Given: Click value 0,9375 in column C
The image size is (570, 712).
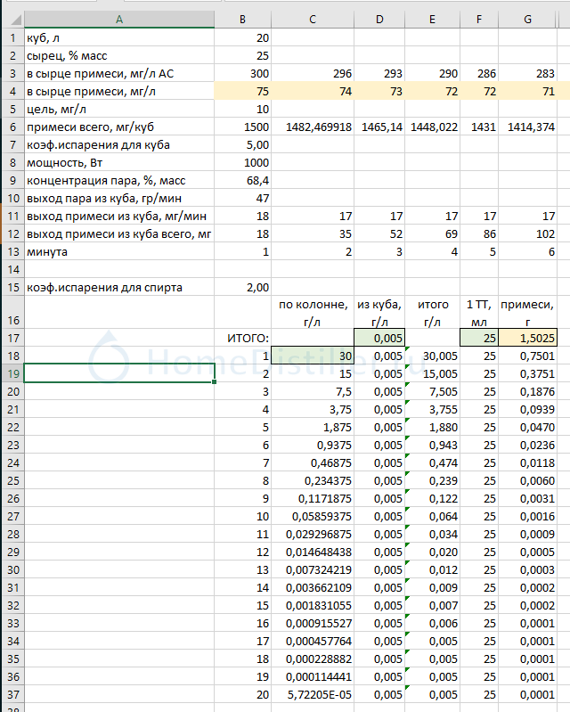Looking at the screenshot, I should (x=313, y=445).
